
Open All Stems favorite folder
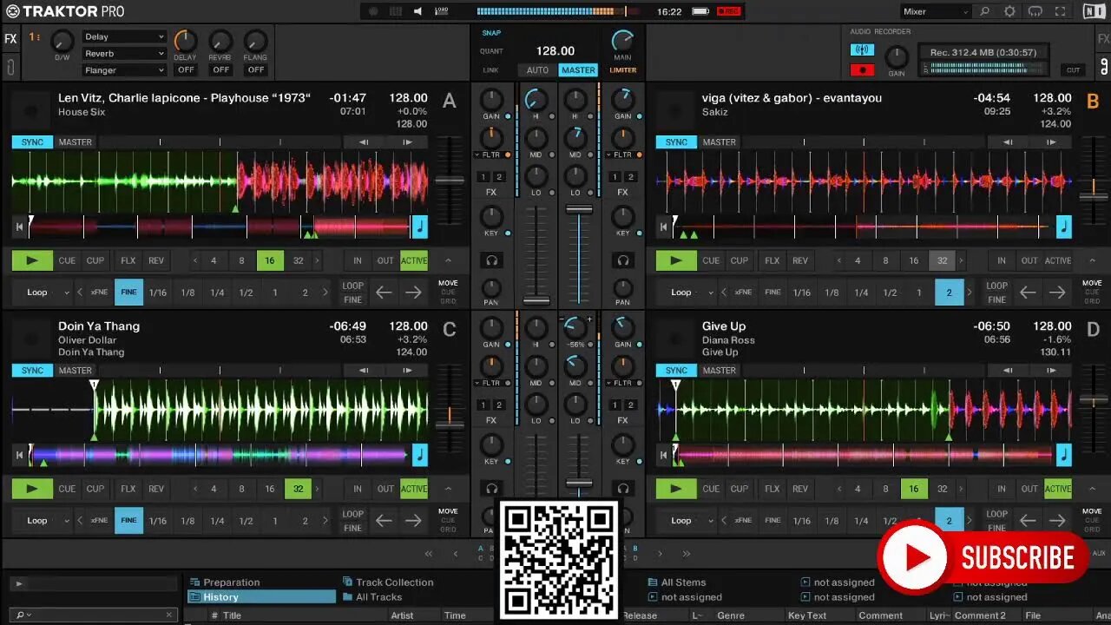pyautogui.click(x=677, y=582)
